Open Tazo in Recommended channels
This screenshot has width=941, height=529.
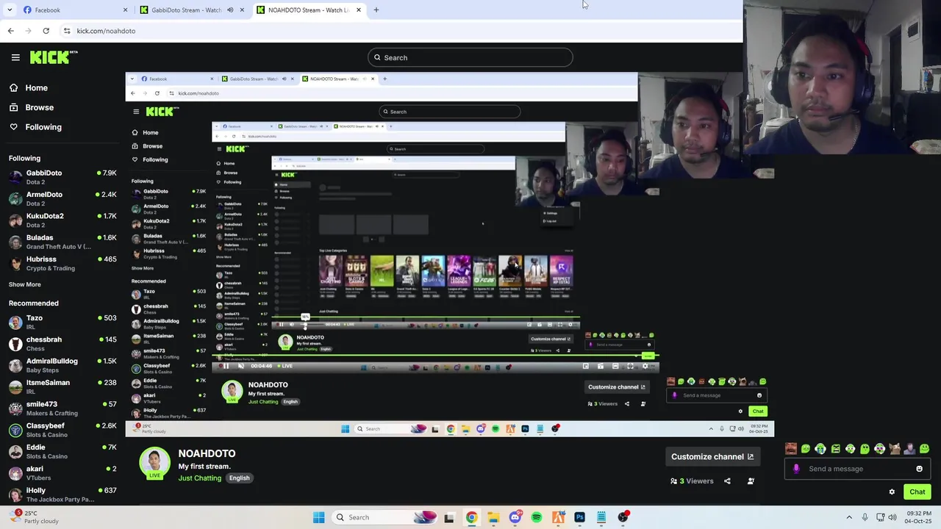pos(62,322)
